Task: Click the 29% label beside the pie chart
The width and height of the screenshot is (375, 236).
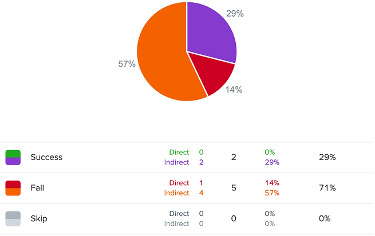Action: pos(235,14)
